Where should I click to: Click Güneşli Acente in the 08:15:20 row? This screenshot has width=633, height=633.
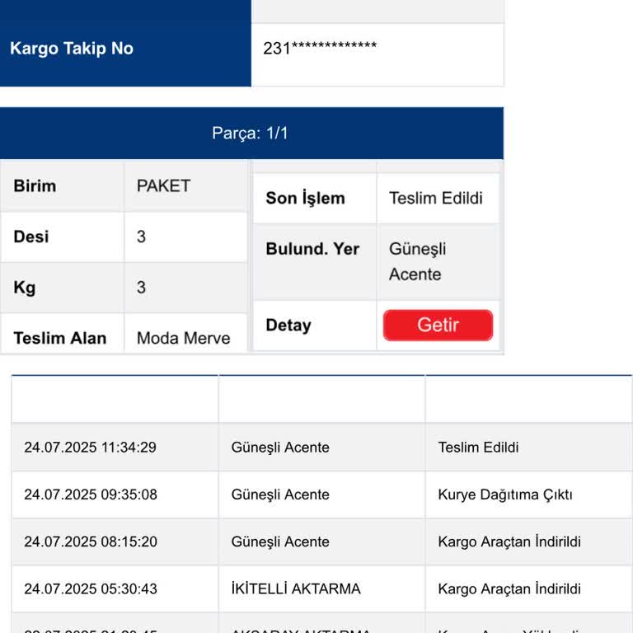coord(280,542)
